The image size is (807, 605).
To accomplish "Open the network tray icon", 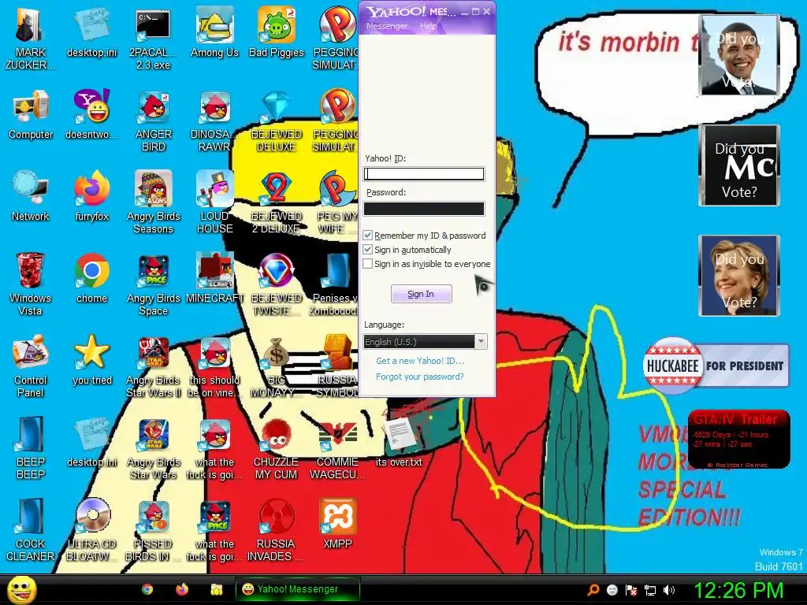I will point(650,590).
